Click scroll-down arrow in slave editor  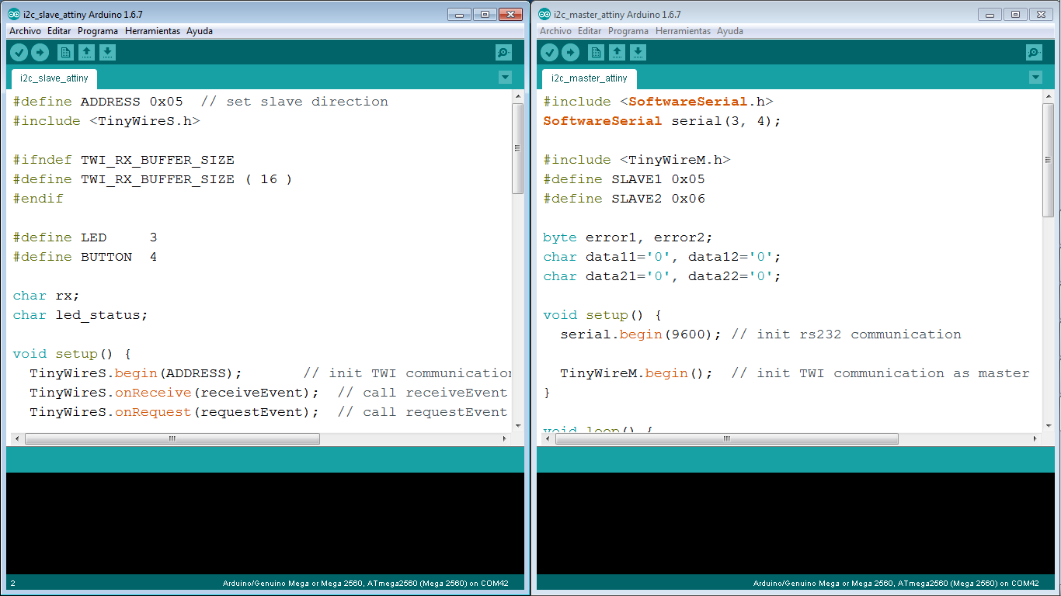(x=518, y=425)
